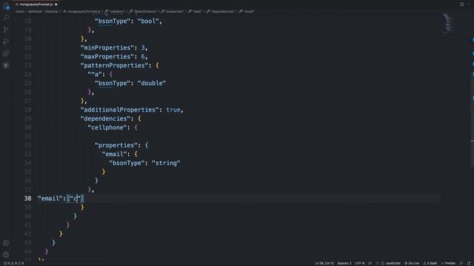Viewport: 474px width, 266px height.
Task: Click "email" key on line 33
Action: pyautogui.click(x=114, y=154)
